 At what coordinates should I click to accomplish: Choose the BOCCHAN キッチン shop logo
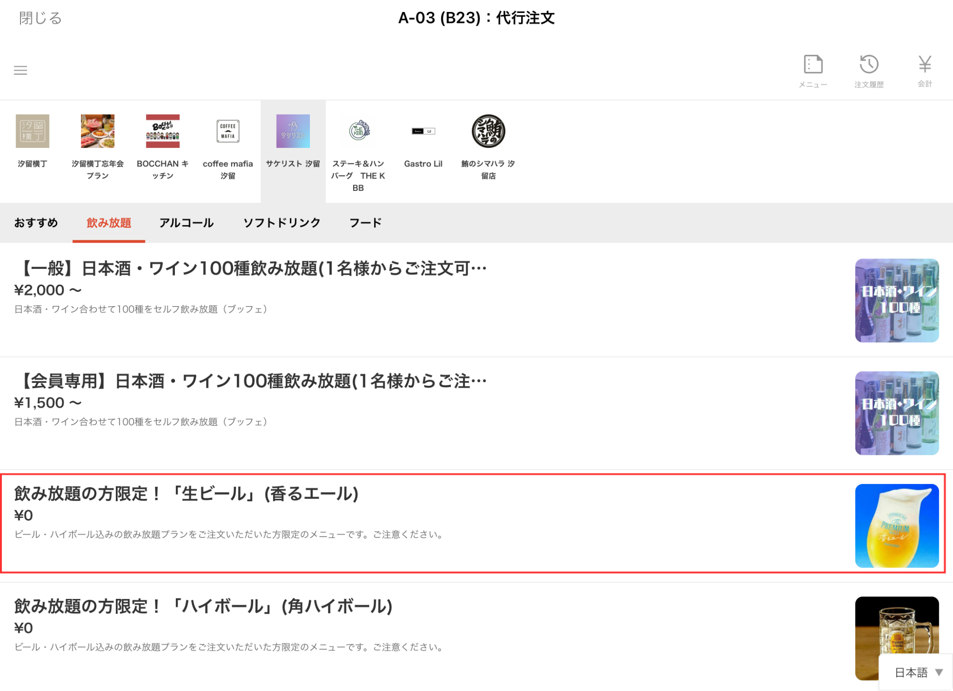(163, 131)
